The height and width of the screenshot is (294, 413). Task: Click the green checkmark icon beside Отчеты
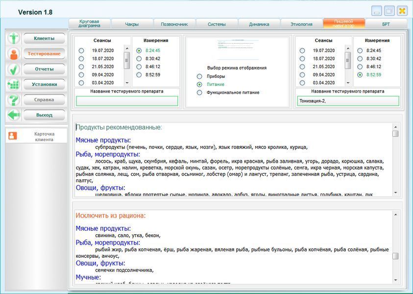tap(14, 69)
